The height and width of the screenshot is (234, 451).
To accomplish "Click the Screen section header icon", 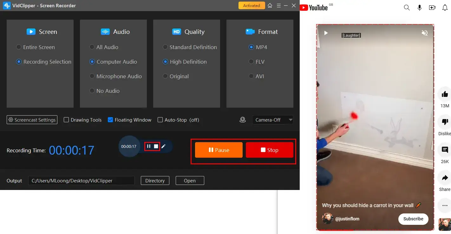I will (x=31, y=32).
